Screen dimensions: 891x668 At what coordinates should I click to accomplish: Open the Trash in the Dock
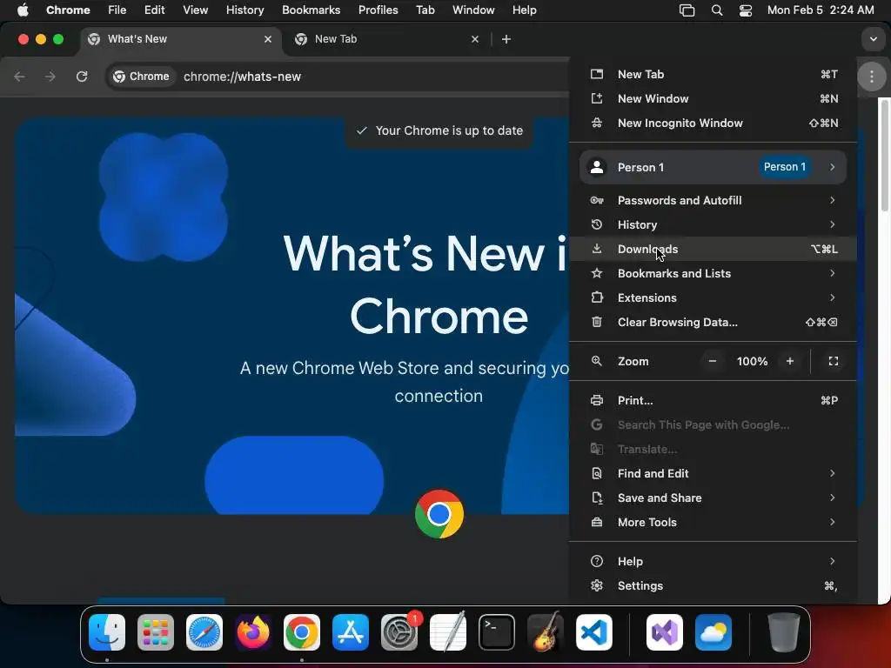(x=784, y=632)
